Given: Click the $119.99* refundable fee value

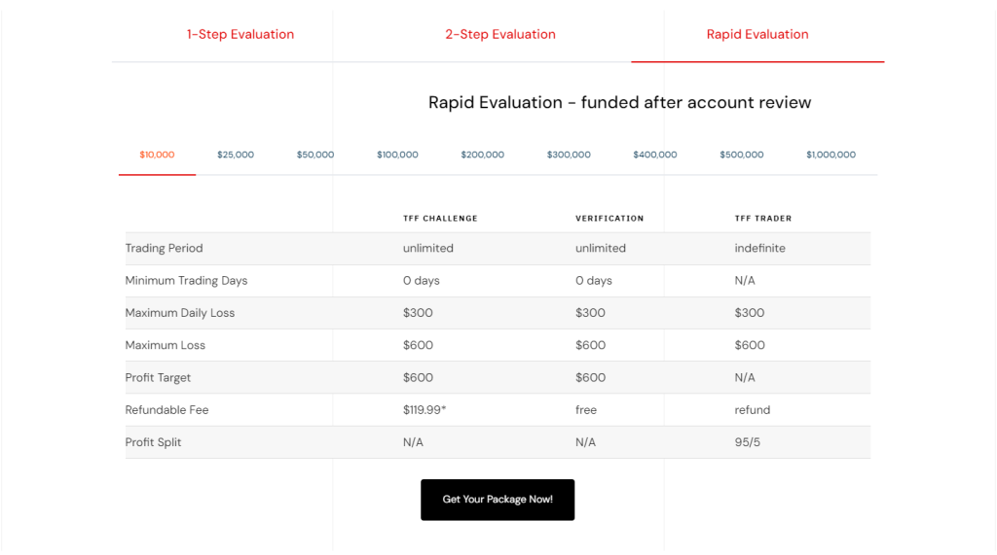Looking at the screenshot, I should pyautogui.click(x=425, y=410).
